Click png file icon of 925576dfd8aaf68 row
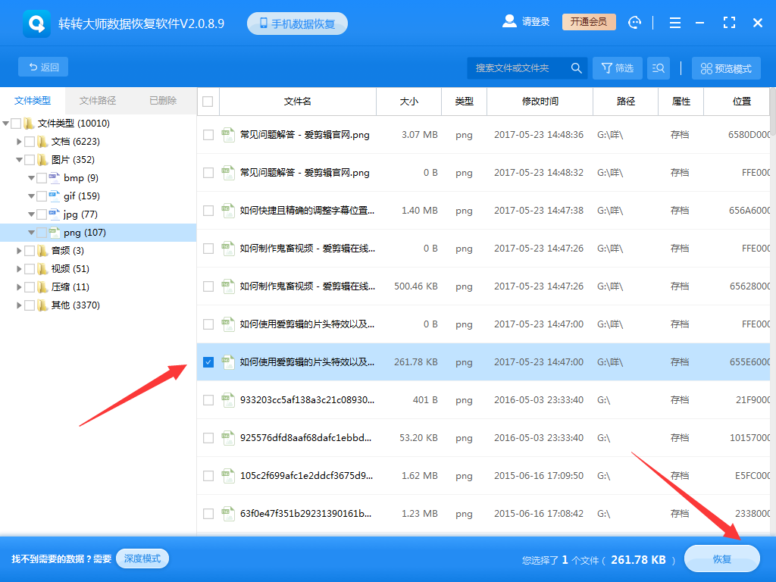The height and width of the screenshot is (582, 776). pyautogui.click(x=227, y=437)
